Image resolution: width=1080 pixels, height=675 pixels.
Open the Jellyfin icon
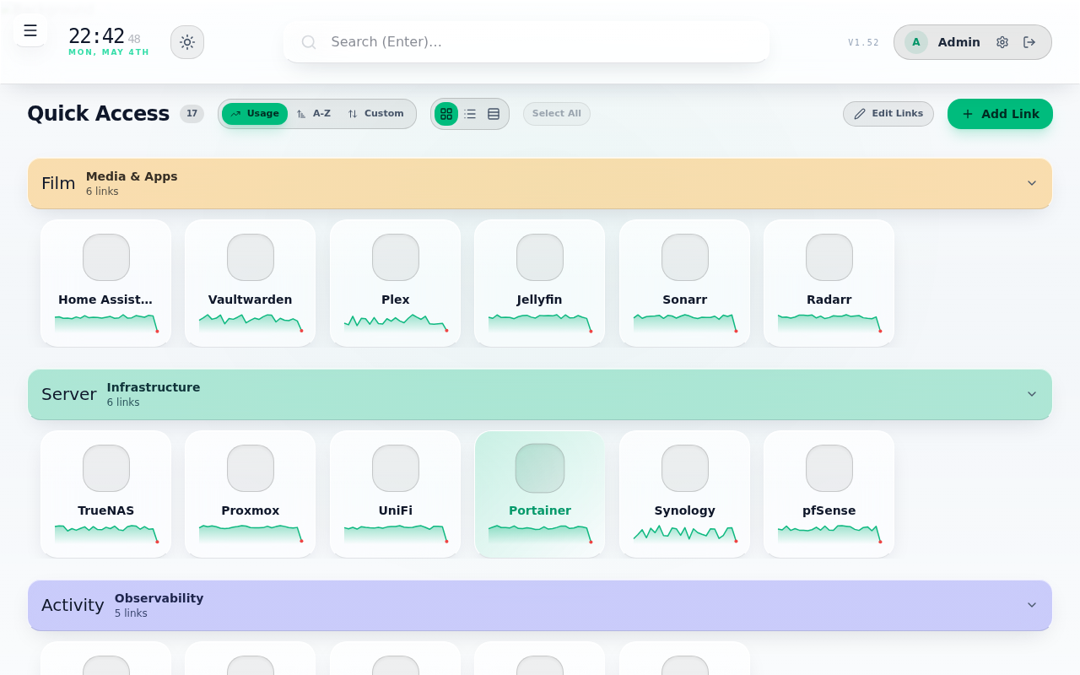(540, 257)
